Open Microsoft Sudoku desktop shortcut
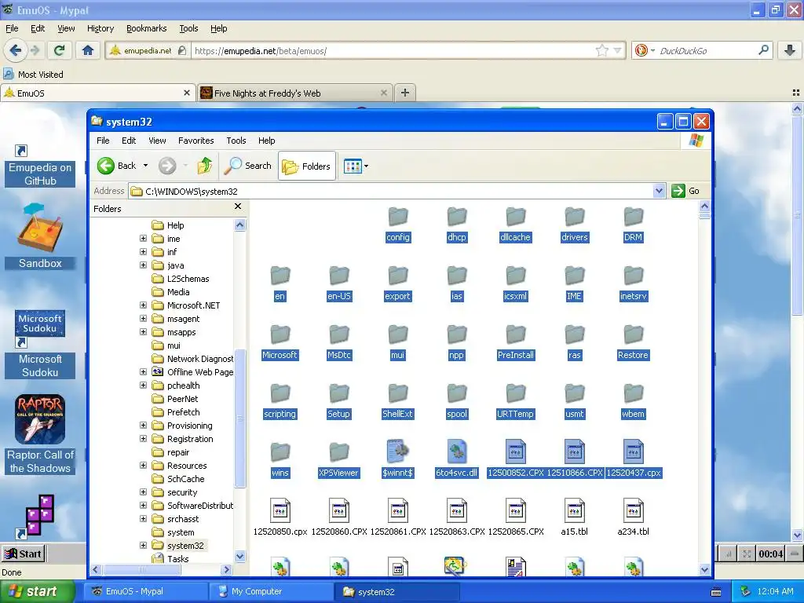This screenshot has width=804, height=603. coord(40,344)
